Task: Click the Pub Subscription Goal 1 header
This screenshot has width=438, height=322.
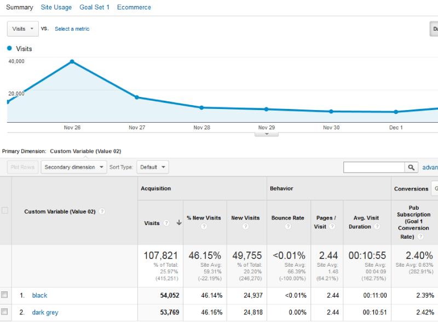Action: point(414,222)
